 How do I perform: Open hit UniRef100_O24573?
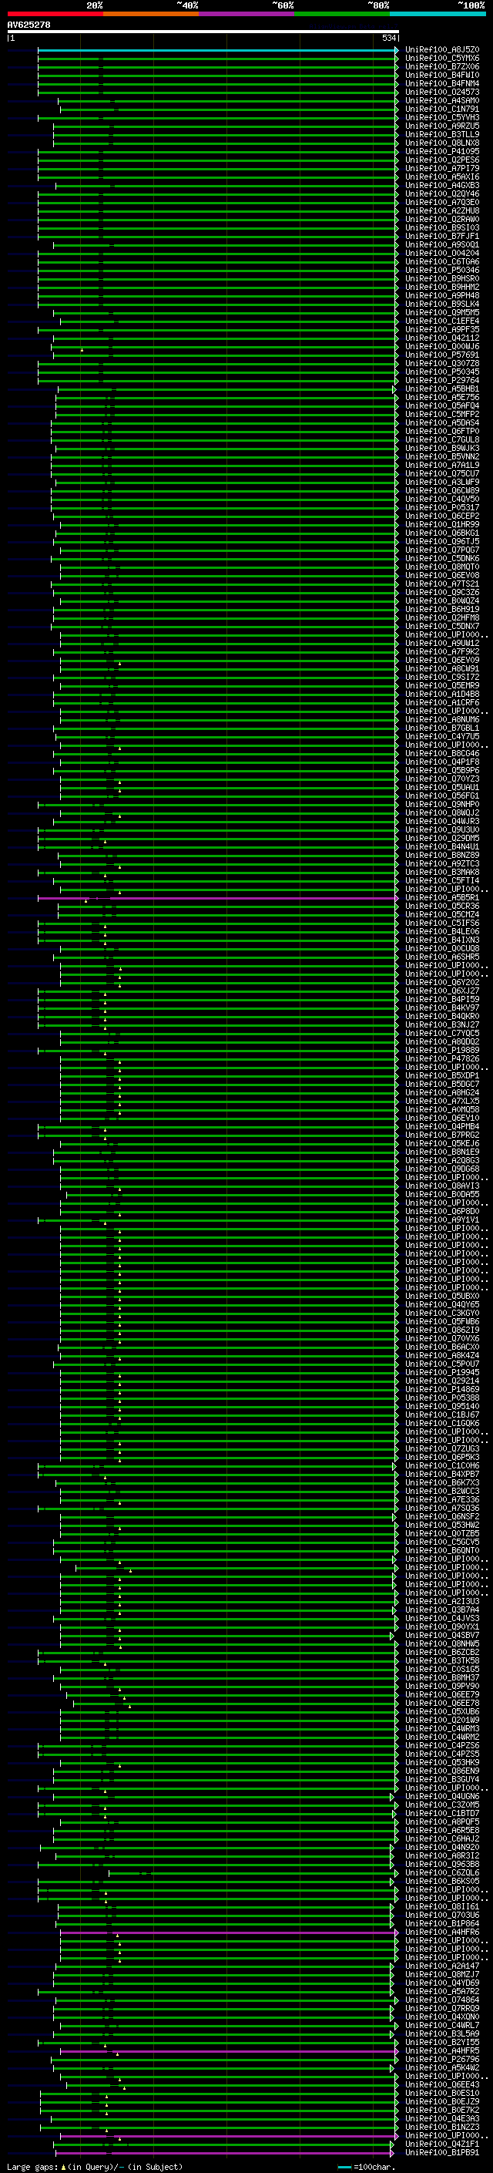coord(442,92)
